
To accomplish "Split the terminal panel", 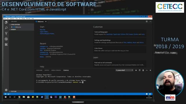I will pos(139,70).
